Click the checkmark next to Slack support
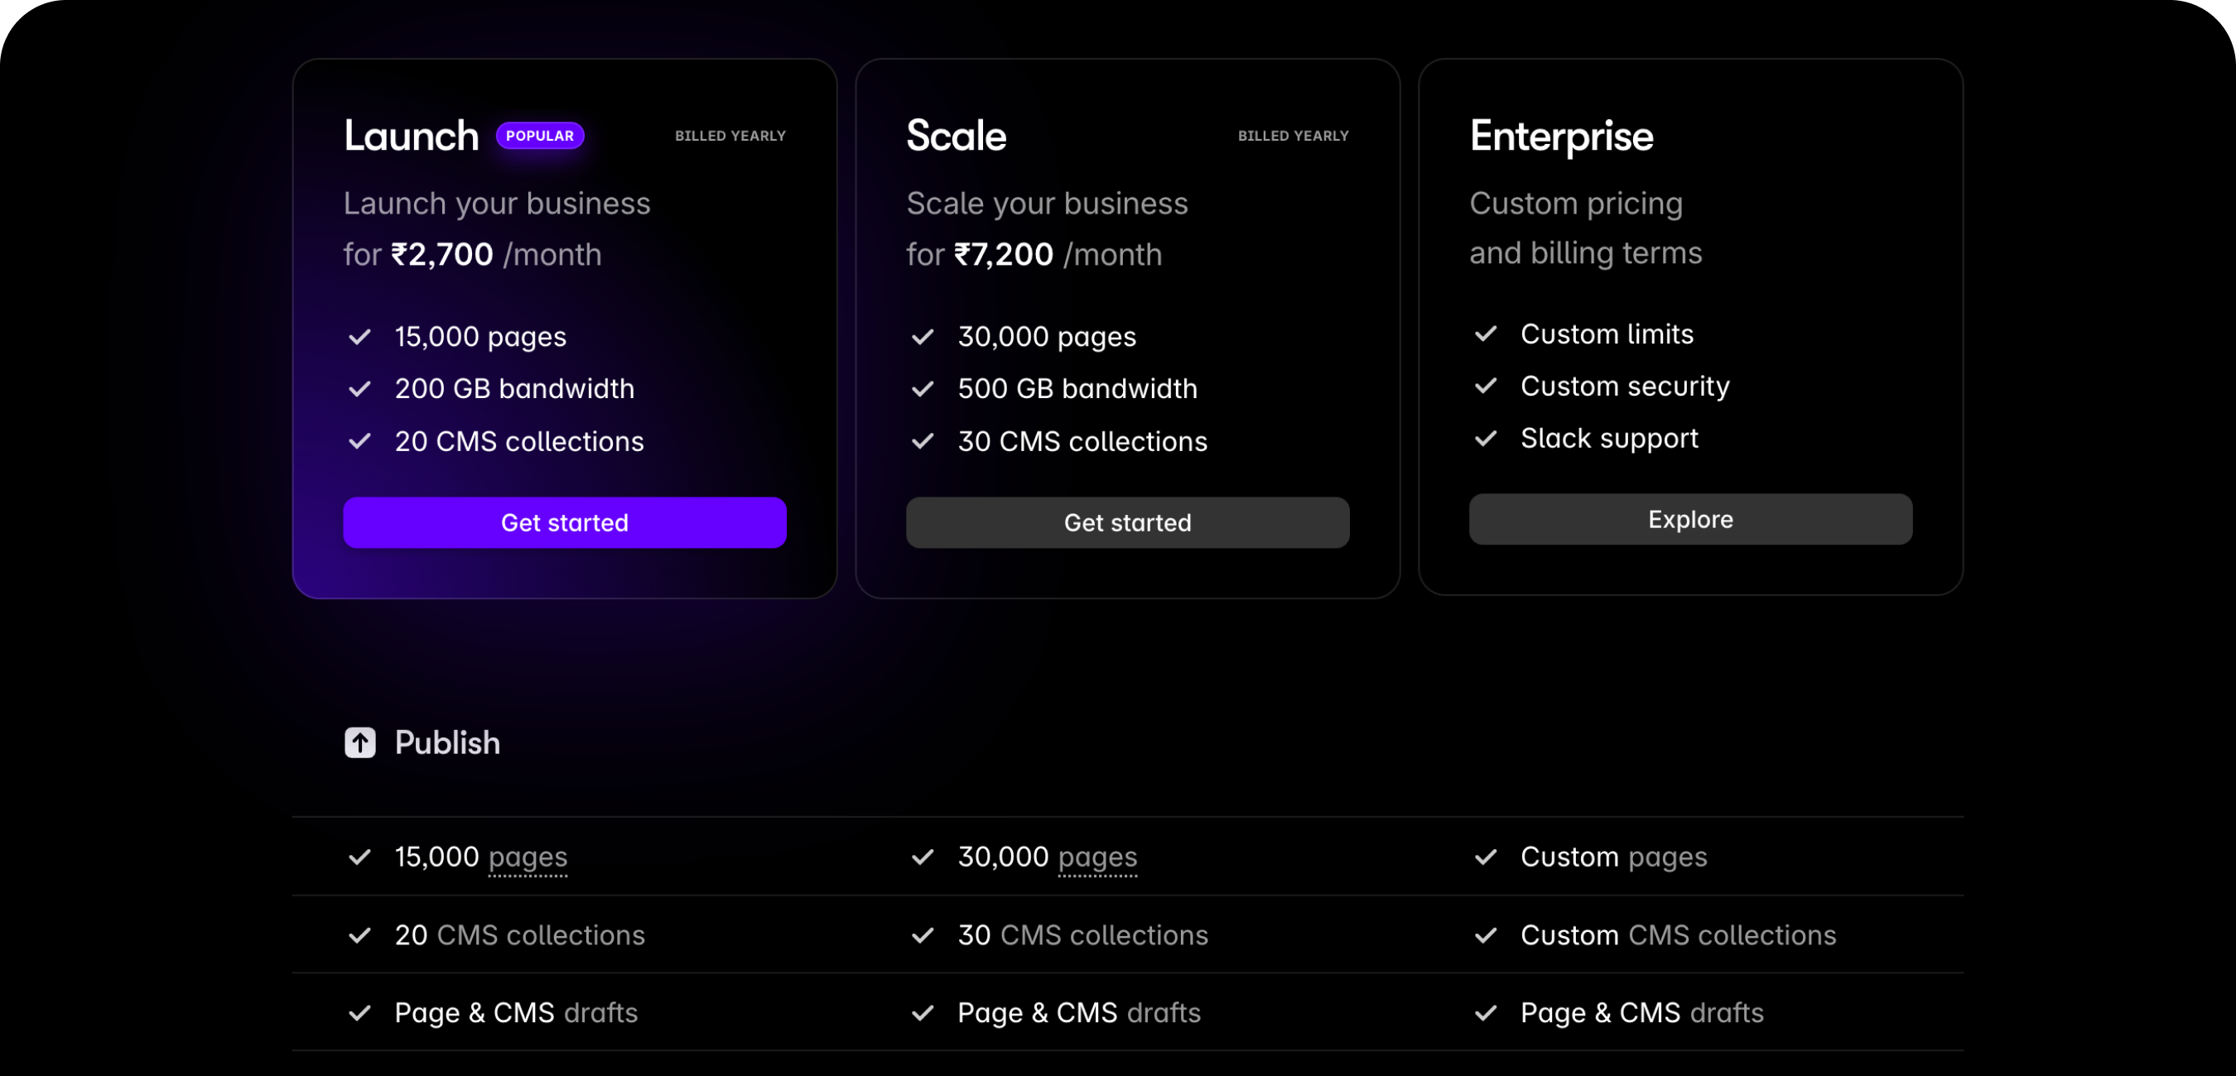The image size is (2236, 1076). 1486,438
